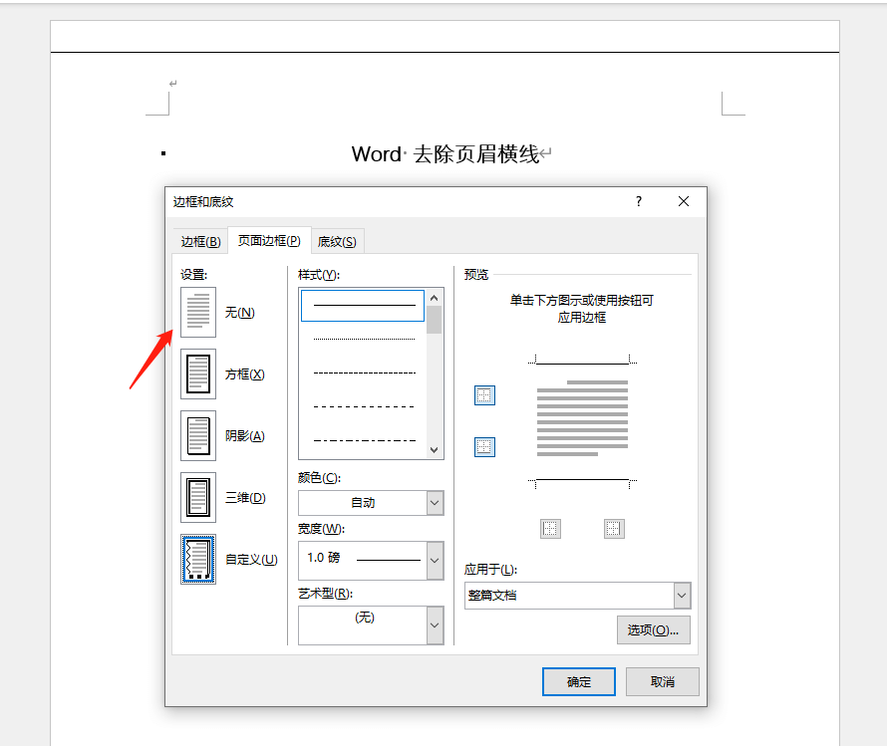887x746 pixels.
Task: Switch to the 边框 (Borders) tab
Action: 199,240
